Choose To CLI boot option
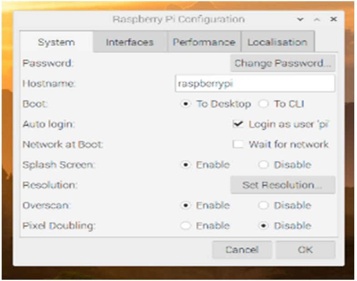Screen dimensions: 357x281 [264, 104]
